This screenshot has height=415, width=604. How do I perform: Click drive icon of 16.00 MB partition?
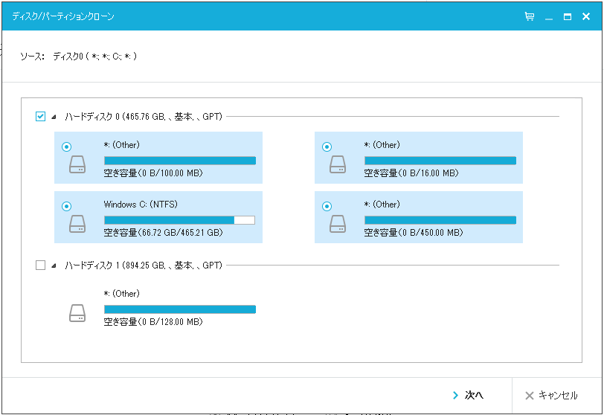point(338,164)
